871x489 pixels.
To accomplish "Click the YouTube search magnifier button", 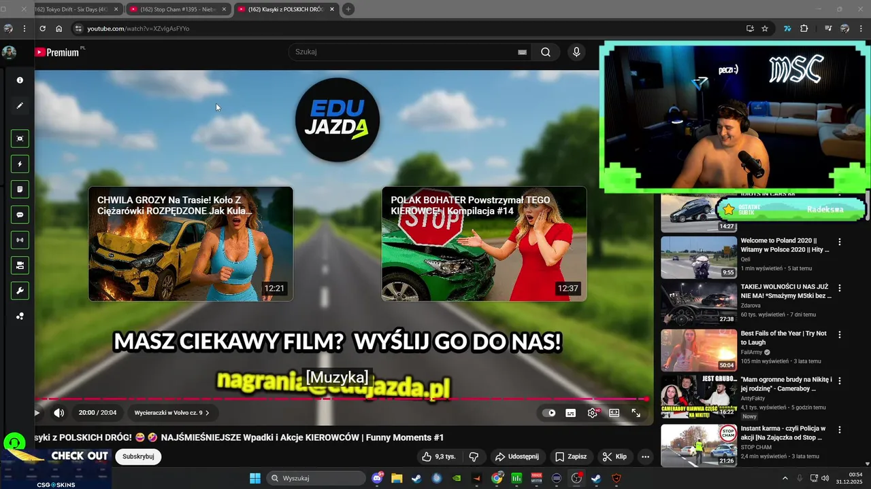I will [546, 52].
